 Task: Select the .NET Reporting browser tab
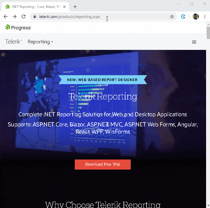click(35, 7)
